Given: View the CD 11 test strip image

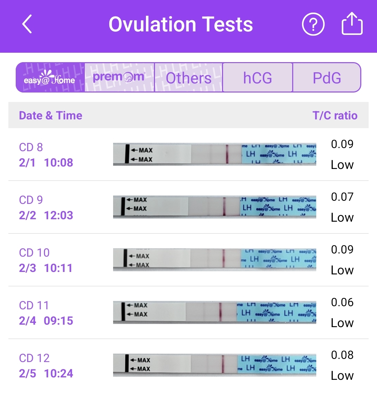Looking at the screenshot, I should coord(214,312).
